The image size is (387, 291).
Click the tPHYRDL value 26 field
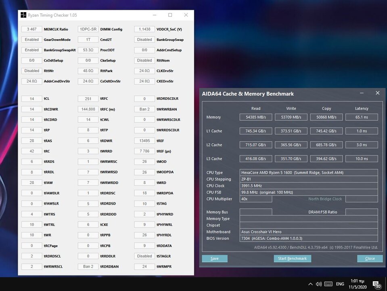click(144, 235)
